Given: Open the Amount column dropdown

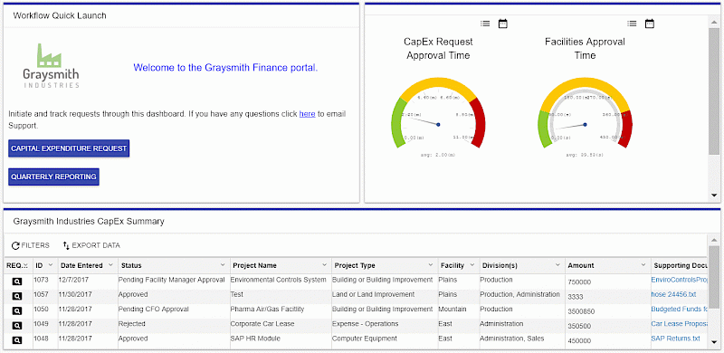Looking at the screenshot, I should (643, 265).
